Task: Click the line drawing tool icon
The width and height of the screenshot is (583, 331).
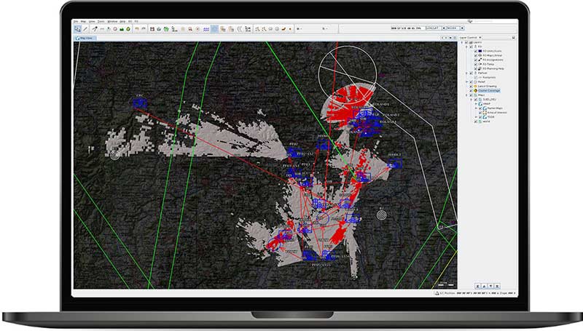Action: (x=86, y=29)
